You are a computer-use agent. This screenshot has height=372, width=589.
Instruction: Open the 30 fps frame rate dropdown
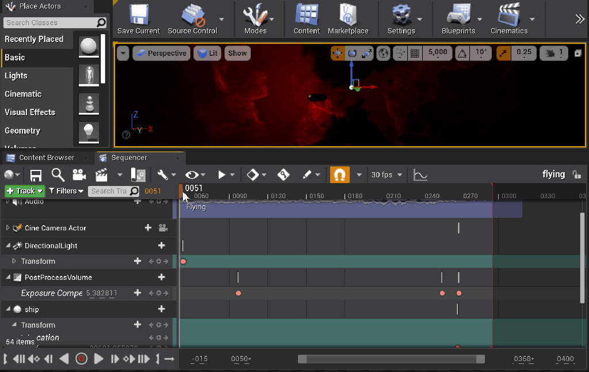pos(387,175)
